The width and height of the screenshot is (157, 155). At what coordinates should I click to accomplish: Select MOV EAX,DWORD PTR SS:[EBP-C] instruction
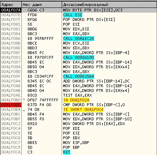coord(96,114)
